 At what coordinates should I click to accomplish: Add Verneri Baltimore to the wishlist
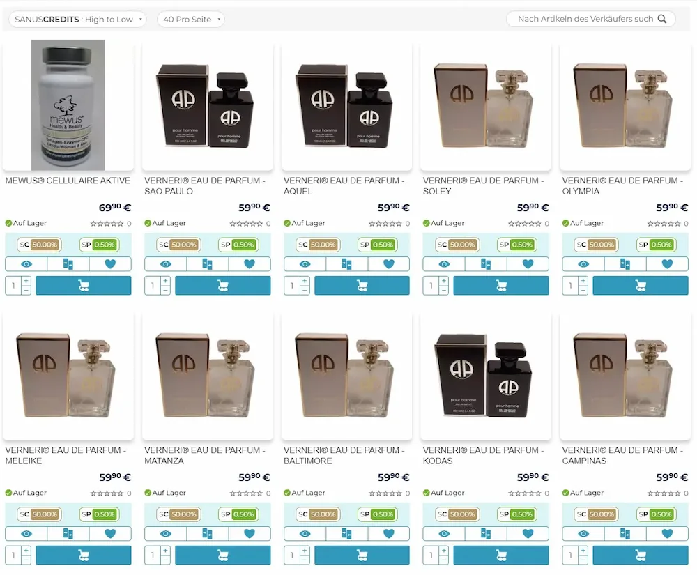coord(388,533)
